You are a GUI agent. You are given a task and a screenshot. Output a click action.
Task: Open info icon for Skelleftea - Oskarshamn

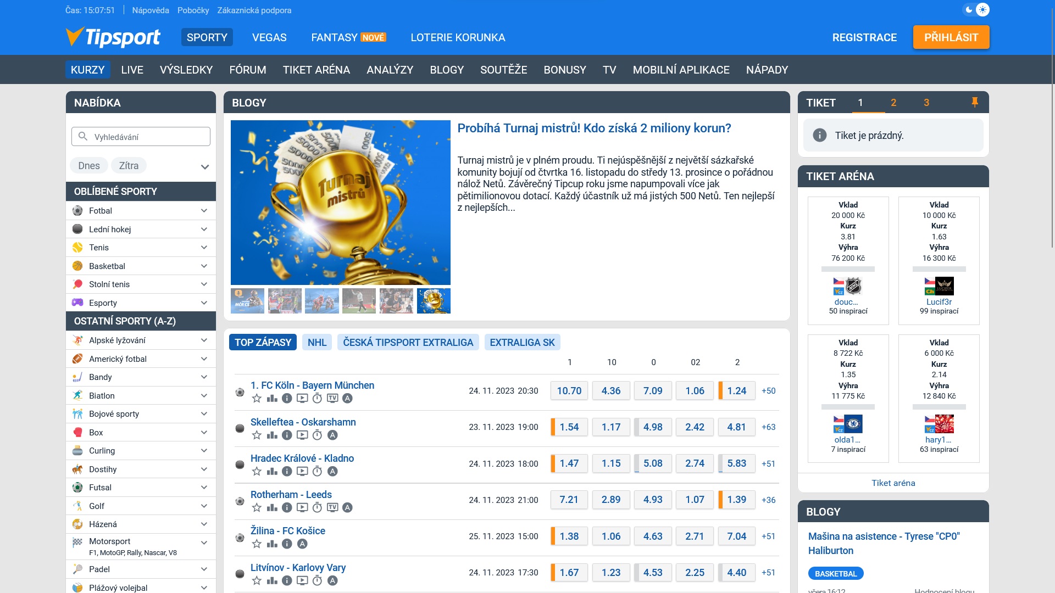(x=287, y=435)
